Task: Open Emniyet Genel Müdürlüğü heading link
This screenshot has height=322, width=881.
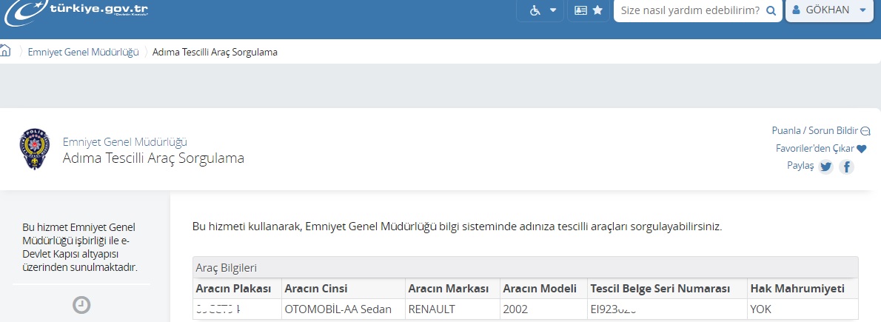Action: click(x=124, y=141)
